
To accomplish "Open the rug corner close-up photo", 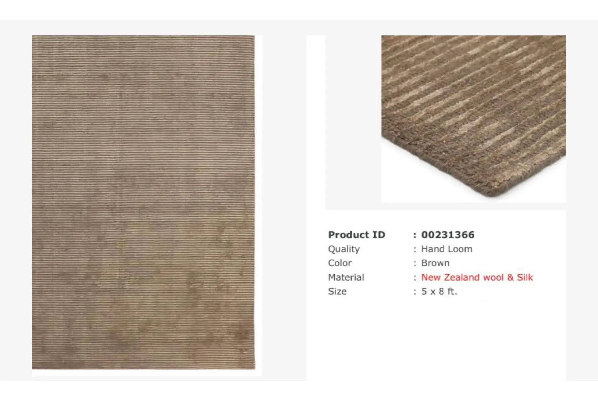I will pyautogui.click(x=474, y=119).
